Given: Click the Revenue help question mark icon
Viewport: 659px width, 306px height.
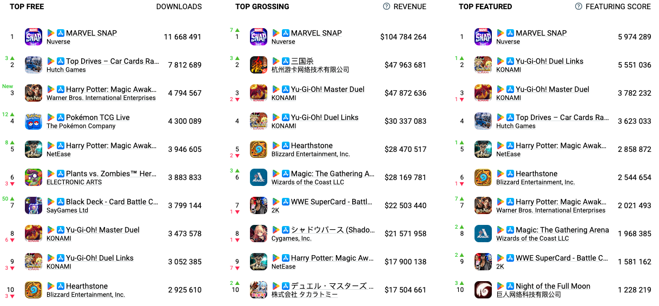Looking at the screenshot, I should [x=386, y=6].
